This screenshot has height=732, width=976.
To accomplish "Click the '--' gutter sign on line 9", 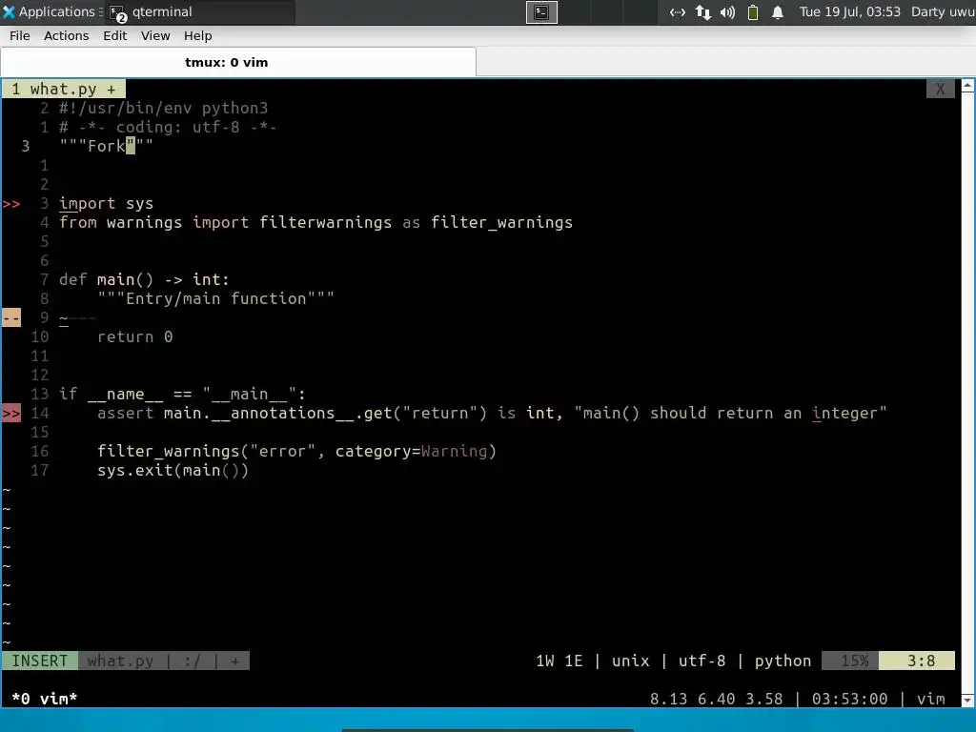I will pos(11,318).
